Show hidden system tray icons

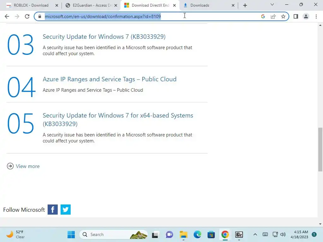(255, 234)
